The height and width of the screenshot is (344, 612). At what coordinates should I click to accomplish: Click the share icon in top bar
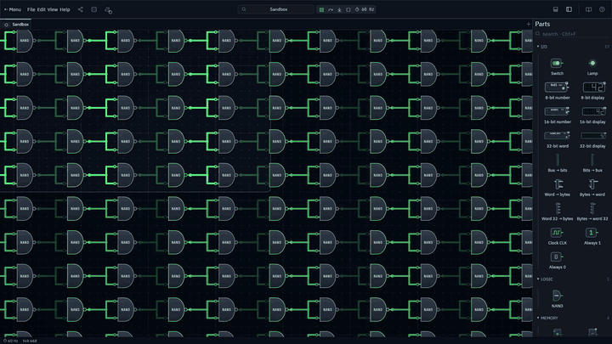tap(81, 9)
